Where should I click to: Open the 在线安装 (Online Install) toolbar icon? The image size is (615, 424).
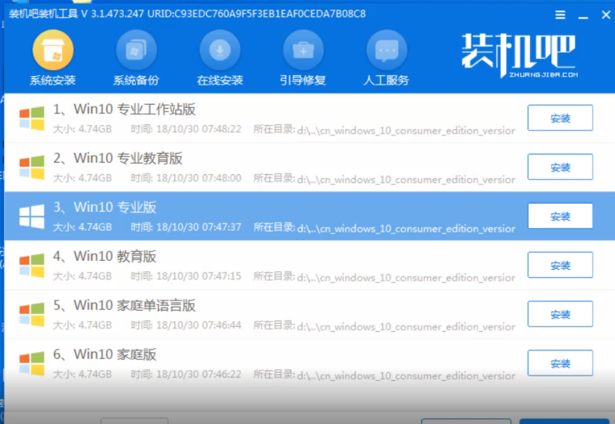(219, 58)
